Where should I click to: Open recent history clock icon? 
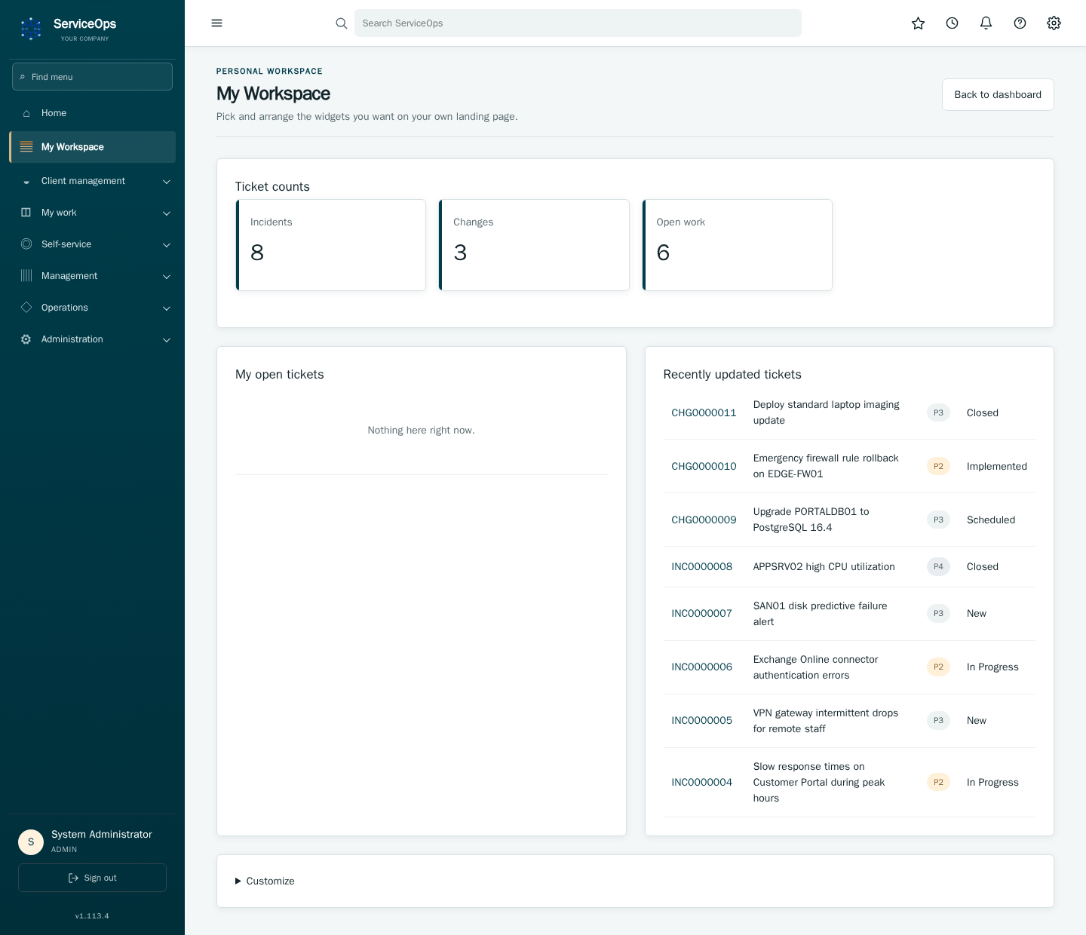[x=952, y=23]
